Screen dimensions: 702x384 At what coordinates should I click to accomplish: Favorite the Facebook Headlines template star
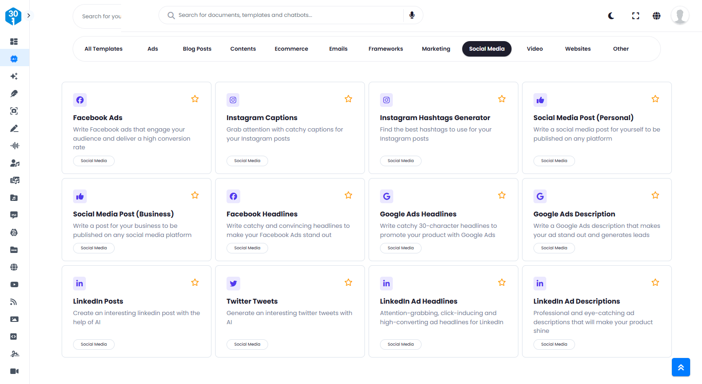[348, 195]
